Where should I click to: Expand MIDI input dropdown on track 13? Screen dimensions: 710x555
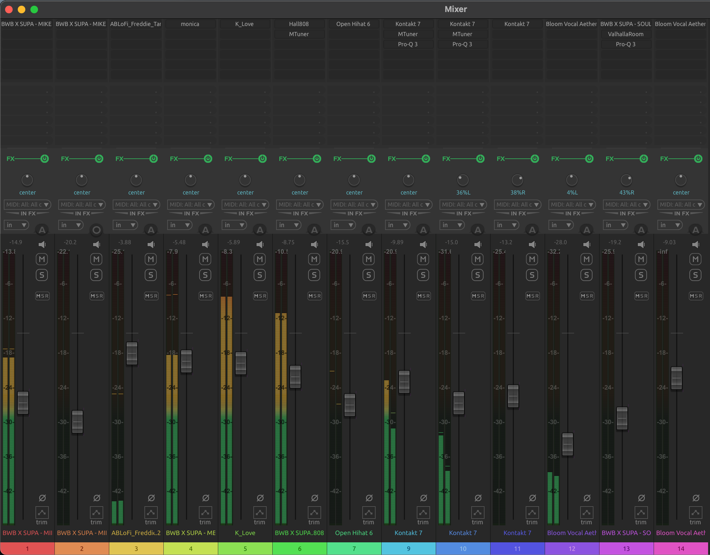point(626,205)
